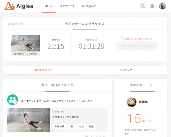The width and height of the screenshot is (171, 137).
Task: Click the もも tag
Action: 82,126
